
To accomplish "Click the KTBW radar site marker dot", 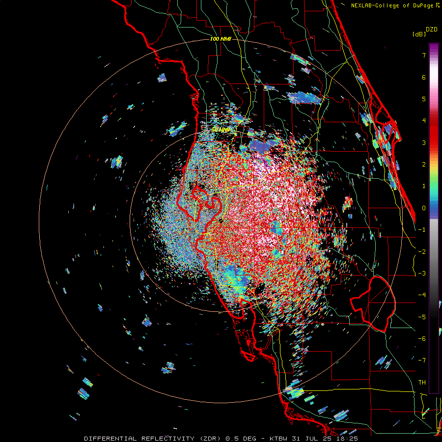I will pos(221,221).
